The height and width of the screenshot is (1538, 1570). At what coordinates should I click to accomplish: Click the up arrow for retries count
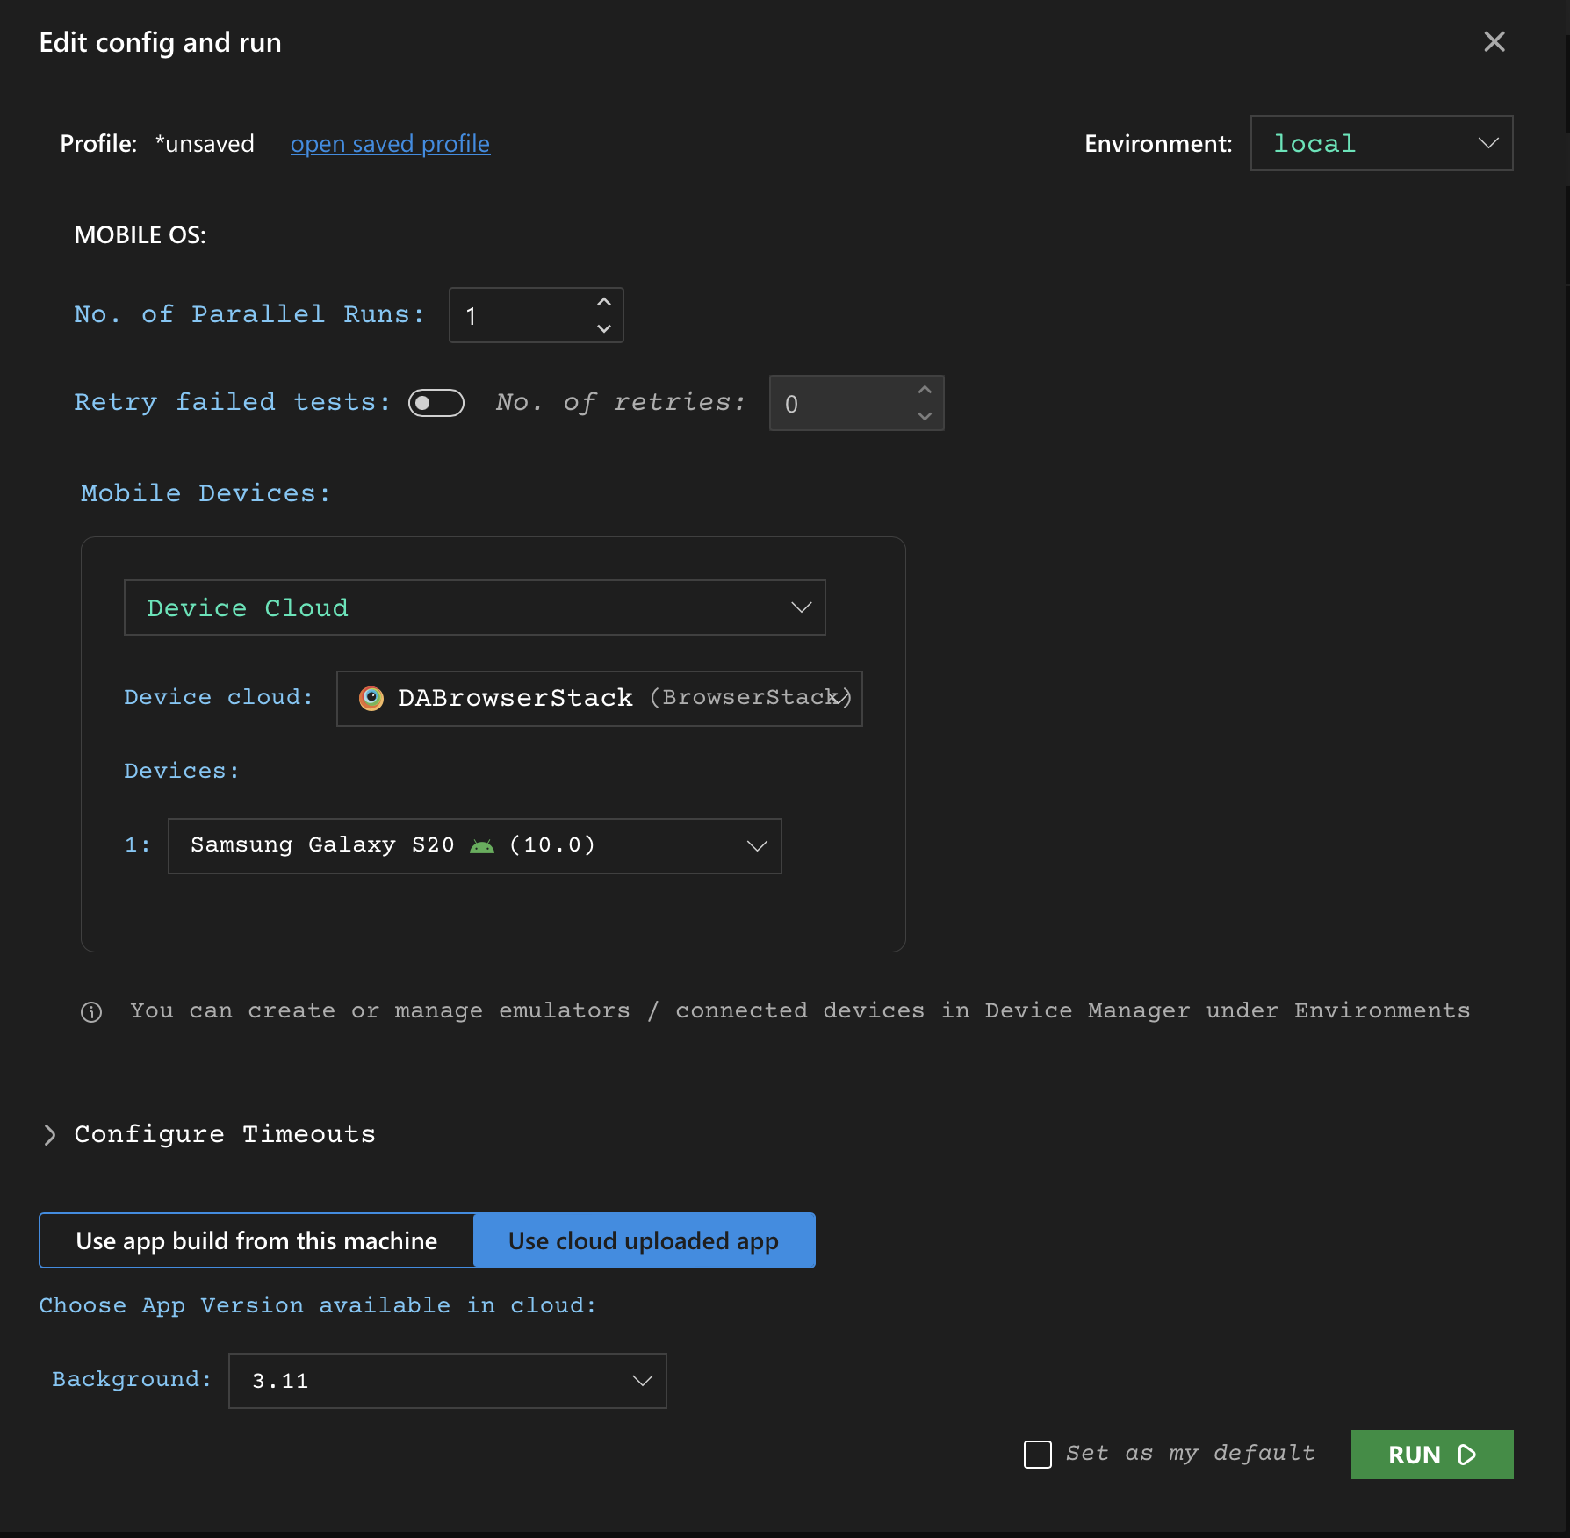point(925,390)
